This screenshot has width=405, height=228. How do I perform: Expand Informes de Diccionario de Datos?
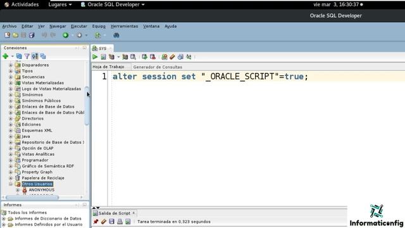click(x=4, y=218)
